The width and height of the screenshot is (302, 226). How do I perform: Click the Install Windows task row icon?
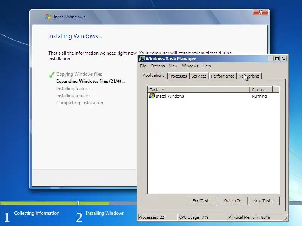152,96
